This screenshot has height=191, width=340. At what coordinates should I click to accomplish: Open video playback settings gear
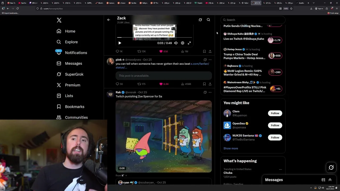[182, 43]
